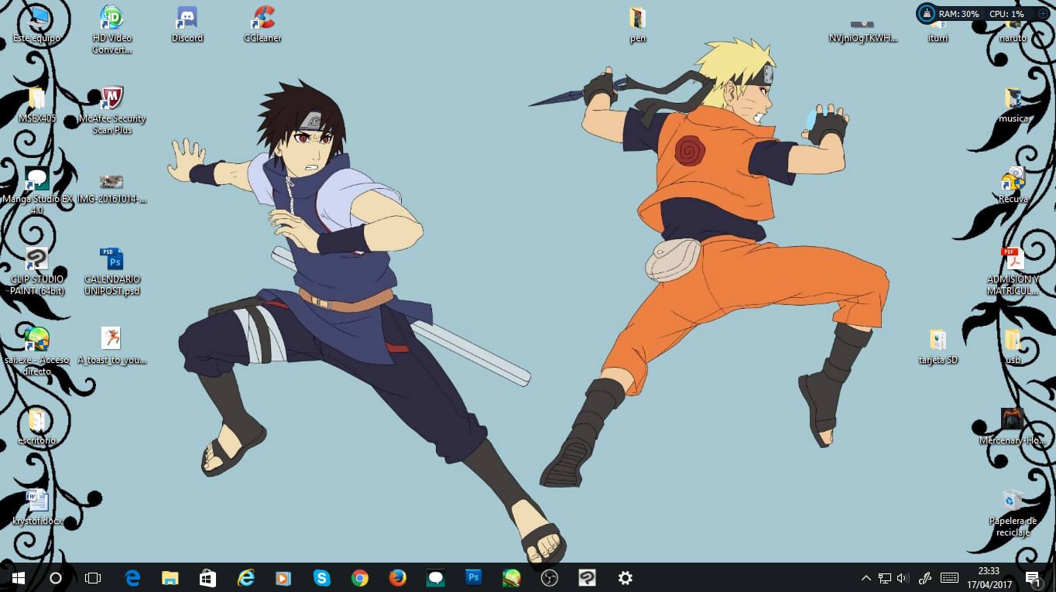Open File Explorer from the taskbar
1056x592 pixels.
(170, 577)
